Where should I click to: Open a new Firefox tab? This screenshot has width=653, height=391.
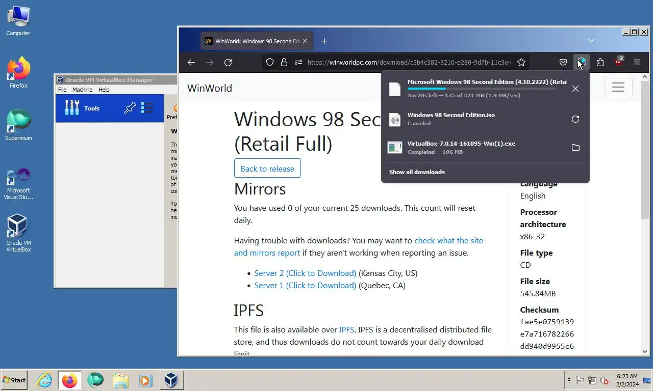point(324,41)
